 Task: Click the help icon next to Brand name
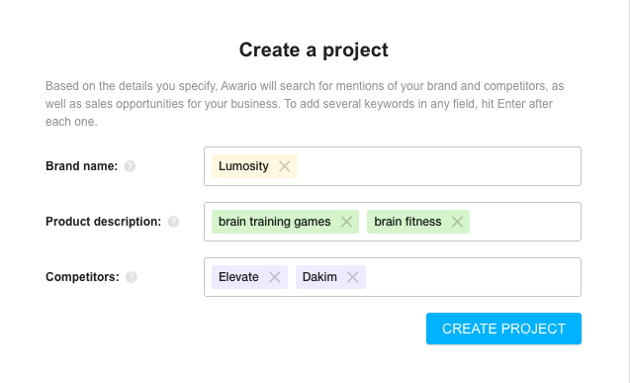pyautogui.click(x=130, y=166)
